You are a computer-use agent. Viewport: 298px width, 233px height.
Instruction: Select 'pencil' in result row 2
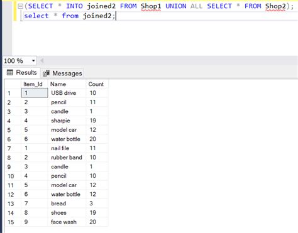pyautogui.click(x=67, y=102)
